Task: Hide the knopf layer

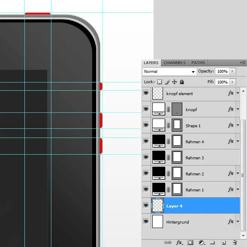Action: [146, 109]
